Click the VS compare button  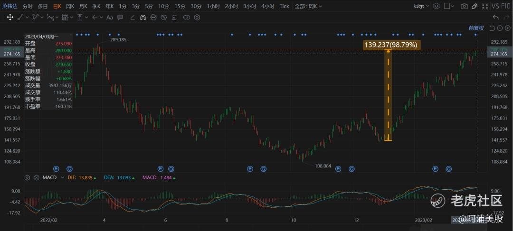(x=496, y=6)
